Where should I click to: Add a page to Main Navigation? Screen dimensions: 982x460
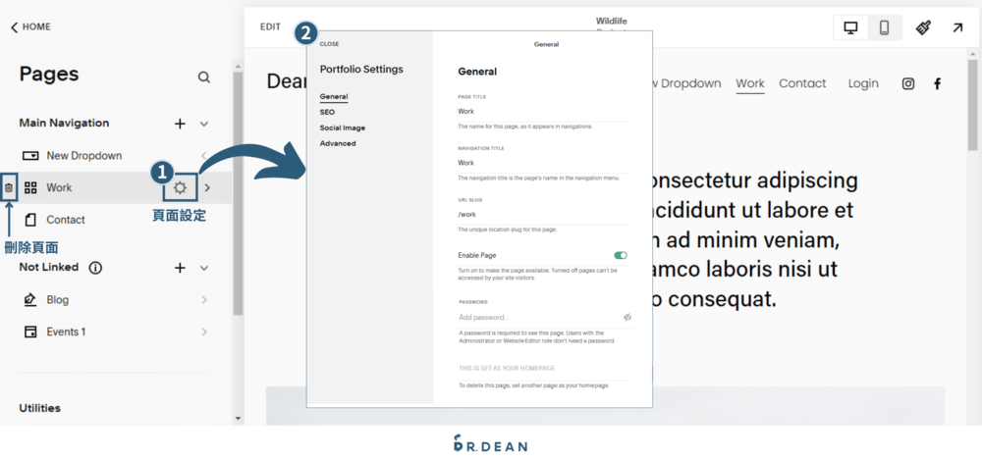coord(180,124)
